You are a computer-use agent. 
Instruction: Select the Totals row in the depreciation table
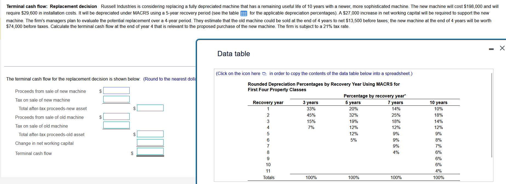(268, 177)
